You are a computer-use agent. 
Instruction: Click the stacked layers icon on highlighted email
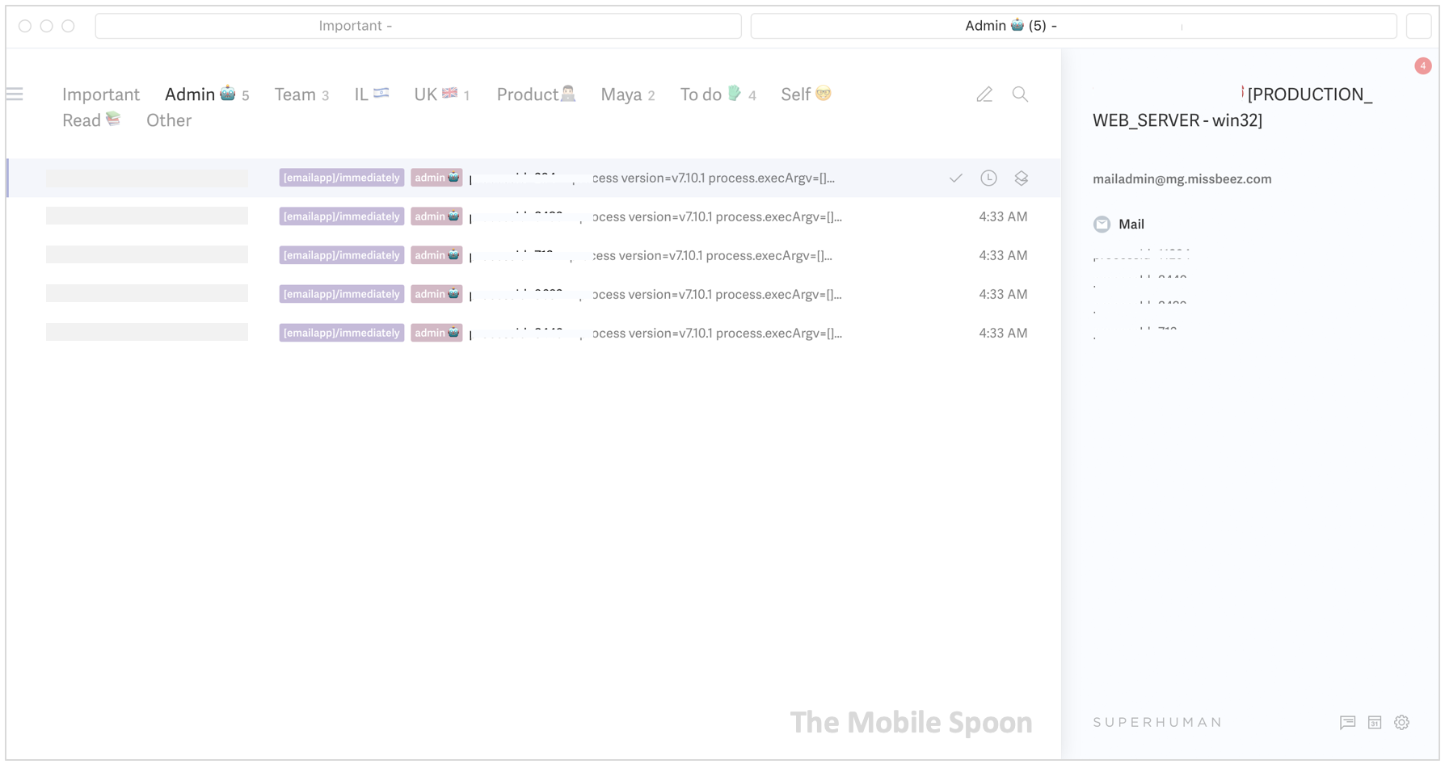[x=1022, y=178]
